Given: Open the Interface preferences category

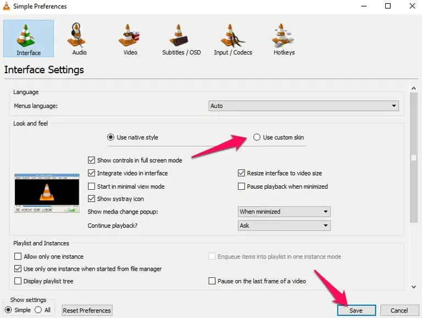Looking at the screenshot, I should pyautogui.click(x=29, y=39).
